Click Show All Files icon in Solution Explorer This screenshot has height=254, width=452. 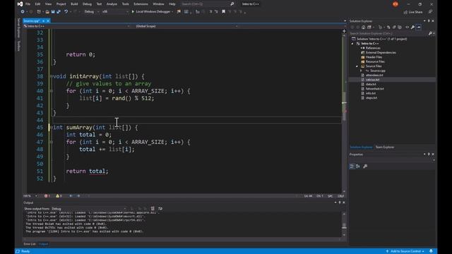click(x=400, y=28)
